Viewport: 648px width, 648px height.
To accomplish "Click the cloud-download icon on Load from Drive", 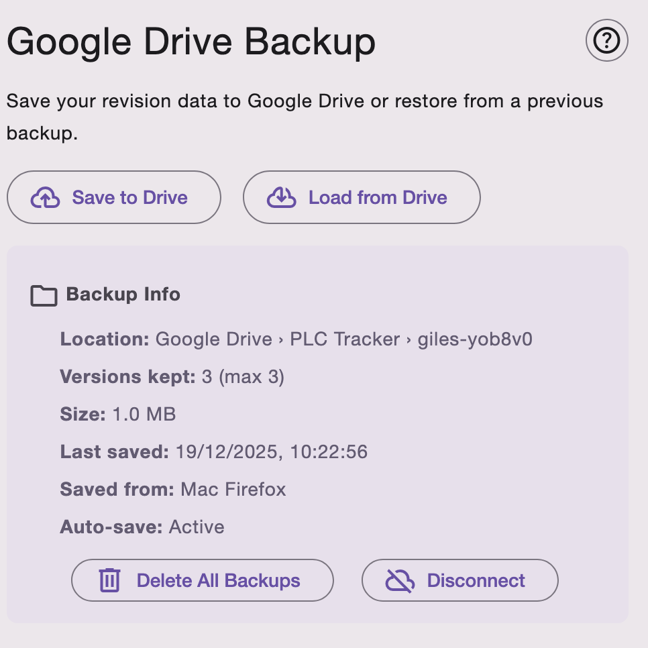I will (282, 197).
